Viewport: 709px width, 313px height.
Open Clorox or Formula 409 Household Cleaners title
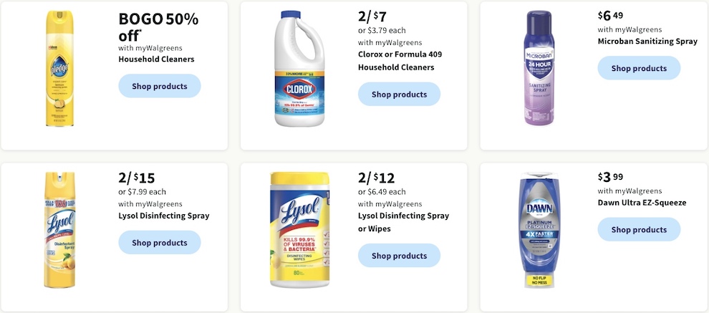[400, 61]
